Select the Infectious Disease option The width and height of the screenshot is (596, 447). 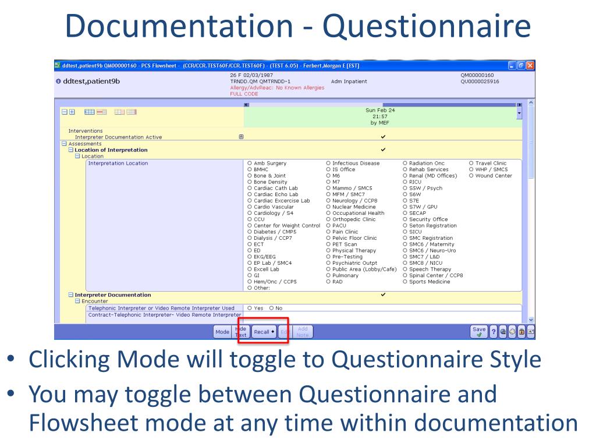328,164
